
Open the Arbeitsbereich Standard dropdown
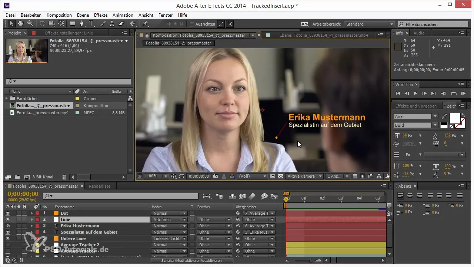coord(369,24)
